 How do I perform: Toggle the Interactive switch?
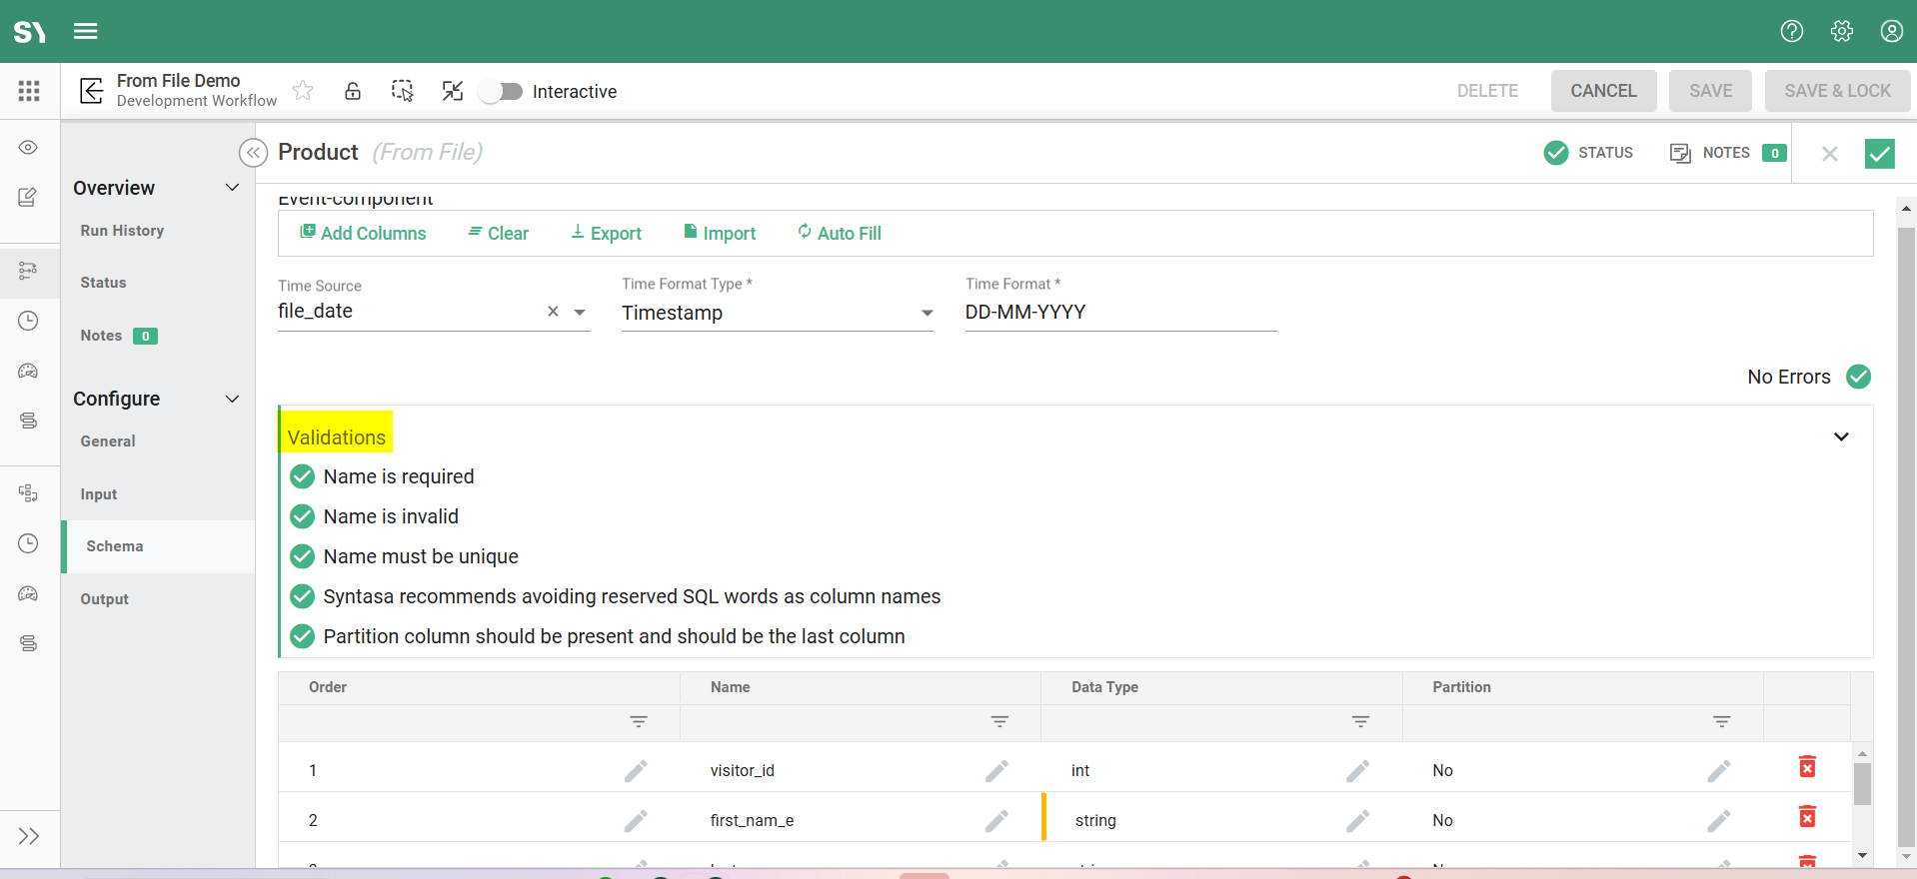tap(501, 92)
